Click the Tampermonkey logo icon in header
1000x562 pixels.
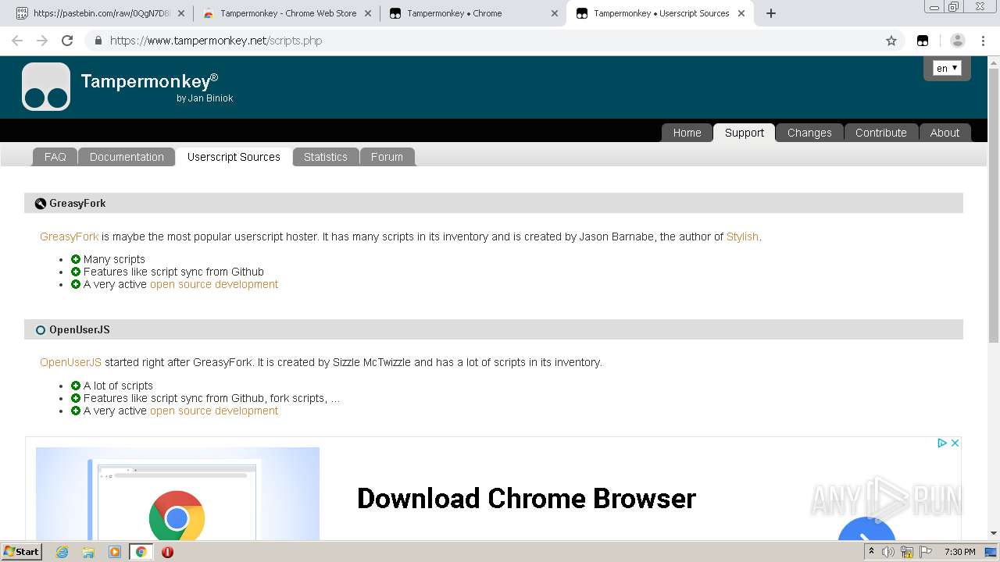tap(46, 87)
